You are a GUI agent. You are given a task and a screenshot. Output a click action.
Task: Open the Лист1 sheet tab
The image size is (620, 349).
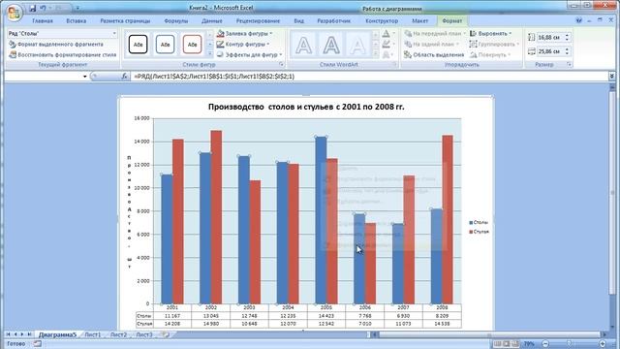pos(93,334)
